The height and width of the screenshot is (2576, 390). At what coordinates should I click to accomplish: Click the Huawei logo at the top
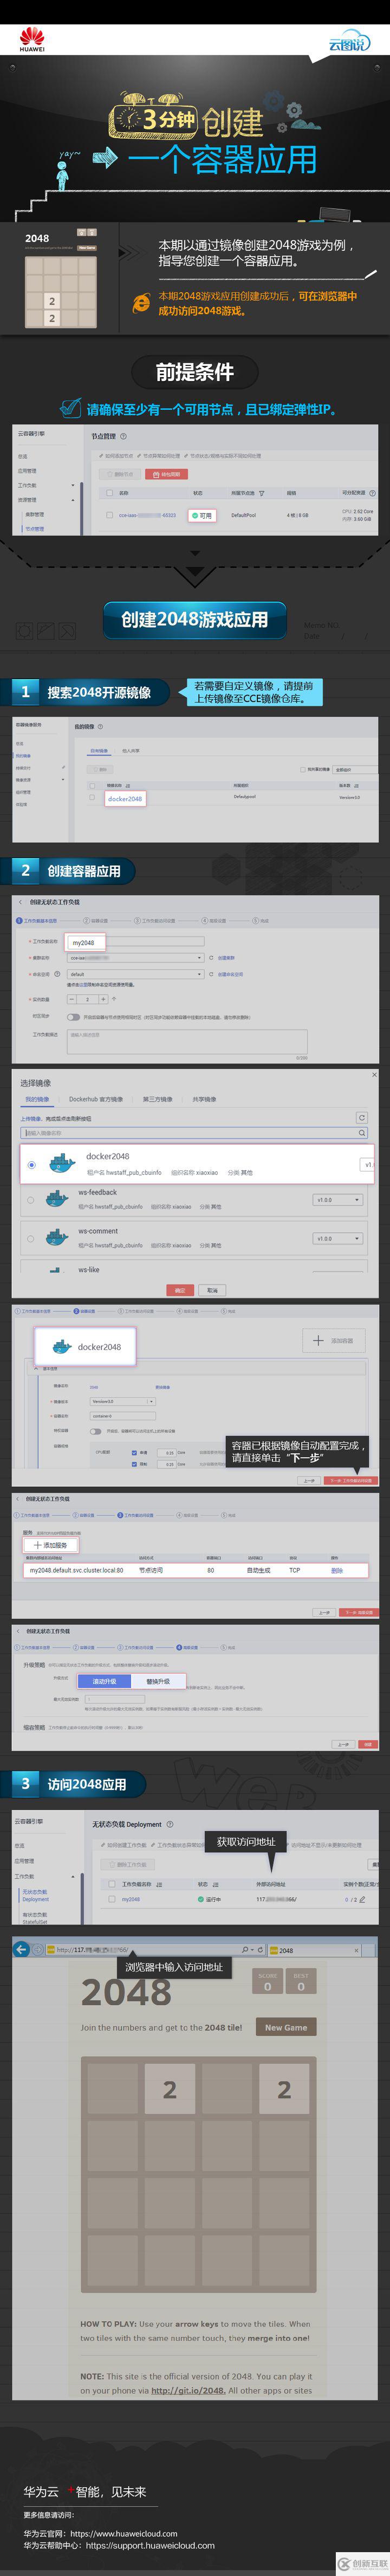(x=33, y=38)
